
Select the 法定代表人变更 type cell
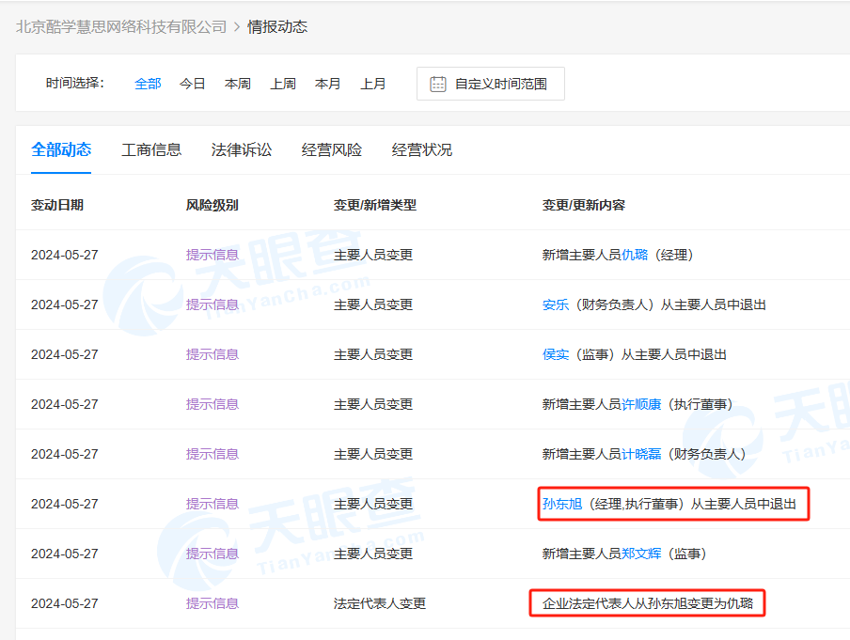[x=380, y=603]
